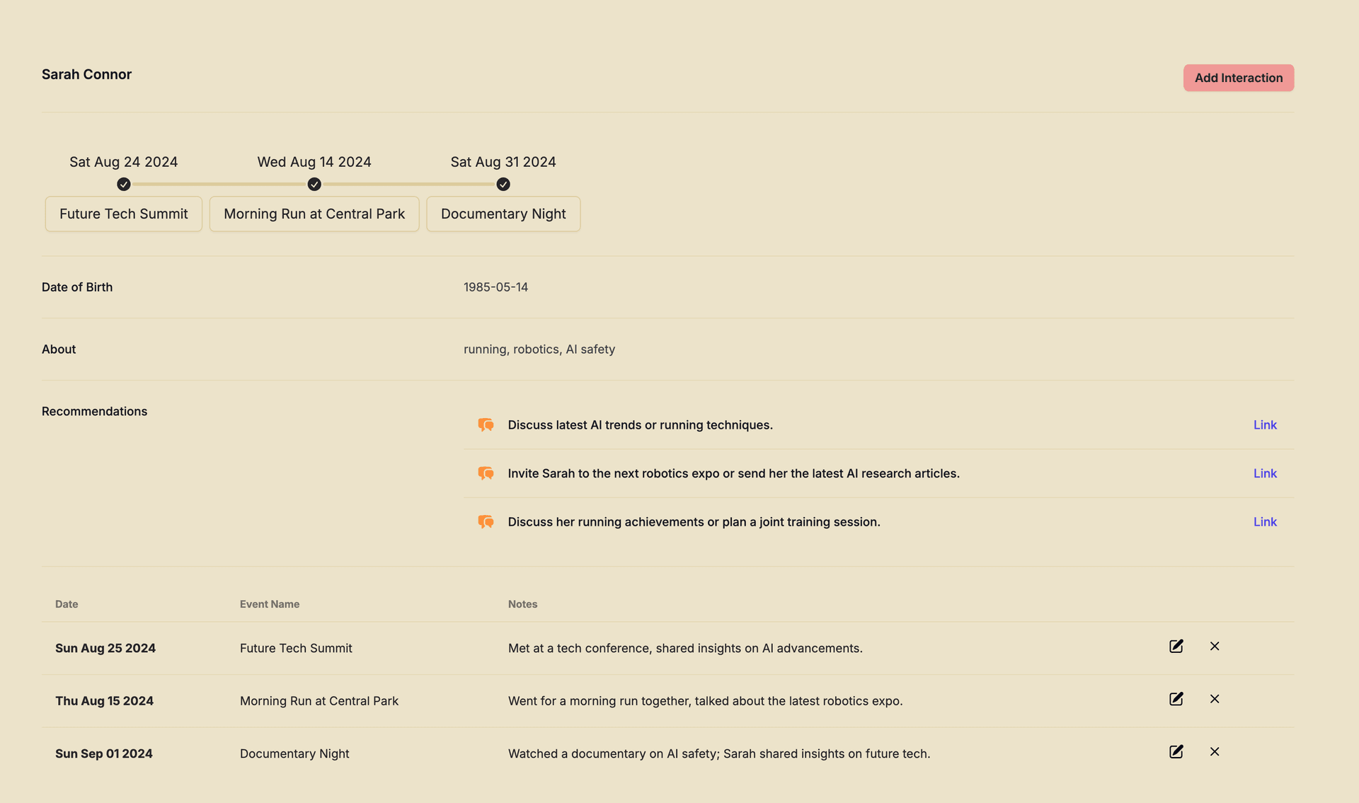Click the 'About' field label
This screenshot has width=1359, height=803.
(x=59, y=349)
